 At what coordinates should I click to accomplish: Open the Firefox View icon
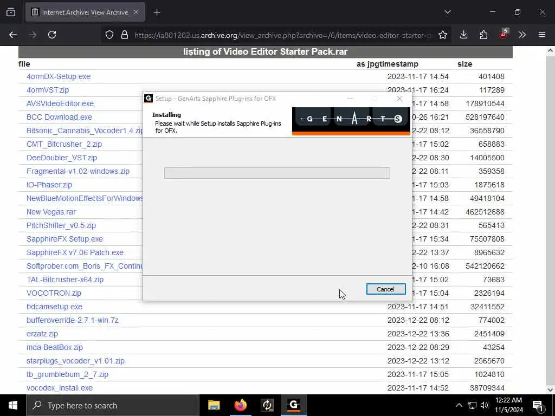[x=11, y=12]
